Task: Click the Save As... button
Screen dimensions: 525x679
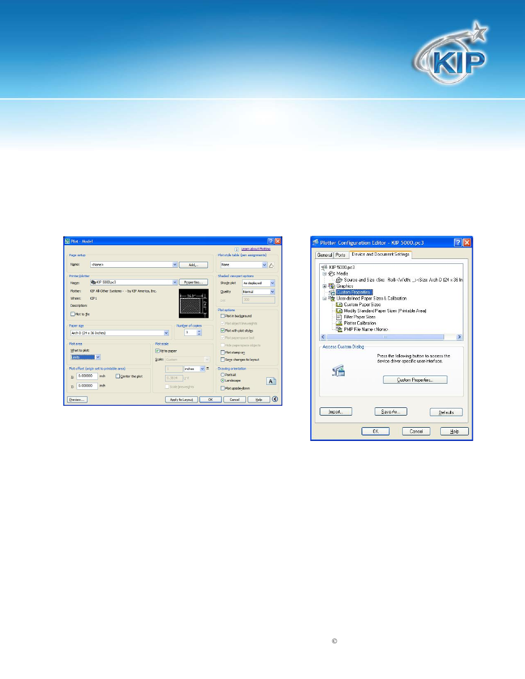Action: tap(391, 412)
